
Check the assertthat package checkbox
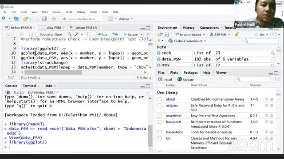[159, 116]
